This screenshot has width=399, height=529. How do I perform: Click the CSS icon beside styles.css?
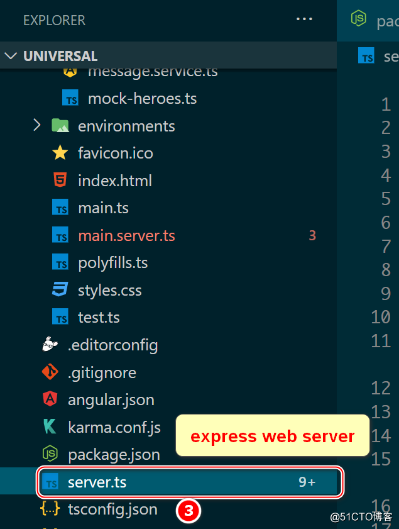(60, 290)
